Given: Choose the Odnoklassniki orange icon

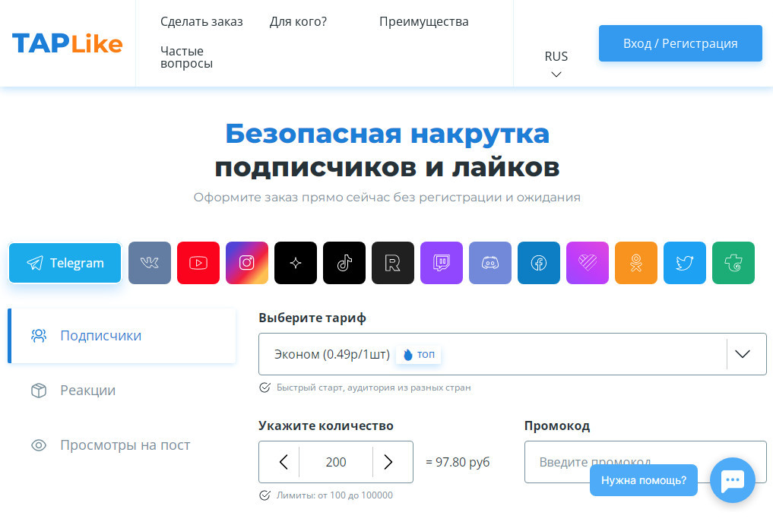Looking at the screenshot, I should point(636,263).
